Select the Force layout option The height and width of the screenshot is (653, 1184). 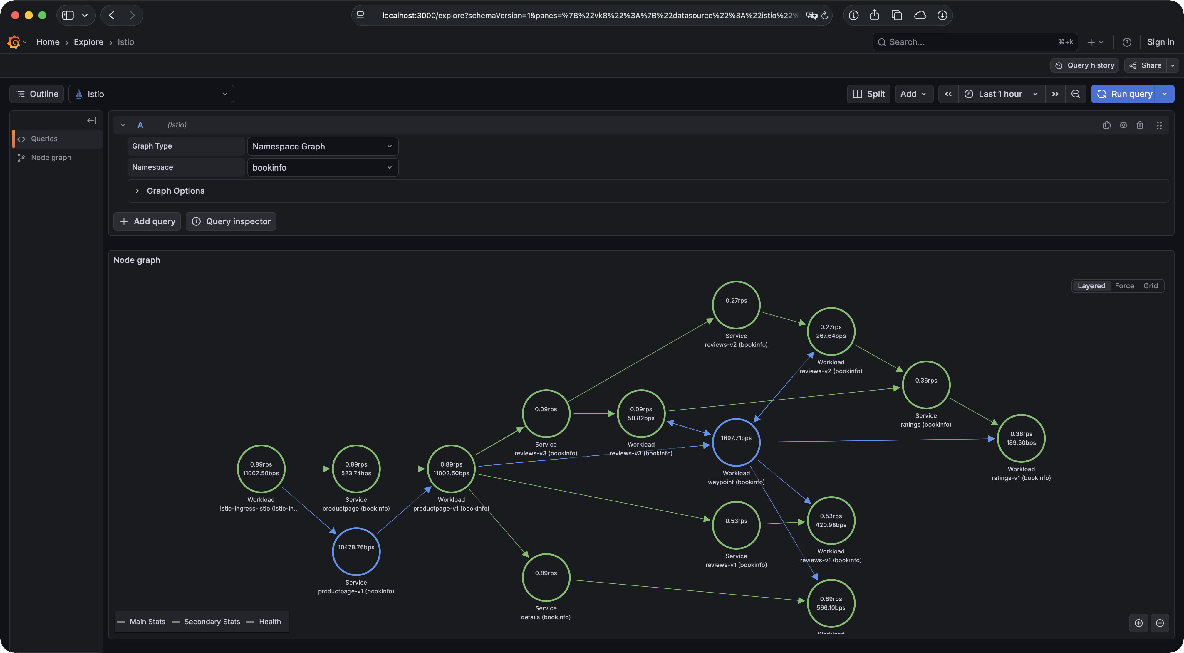[1124, 286]
